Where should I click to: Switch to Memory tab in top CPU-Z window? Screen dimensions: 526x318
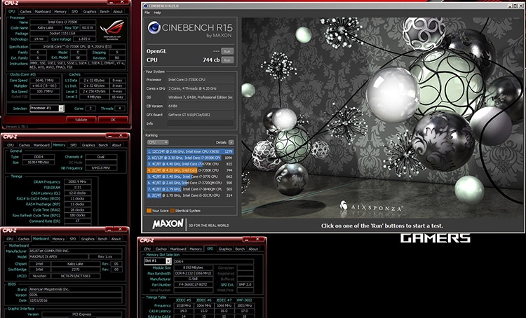pyautogui.click(x=60, y=12)
